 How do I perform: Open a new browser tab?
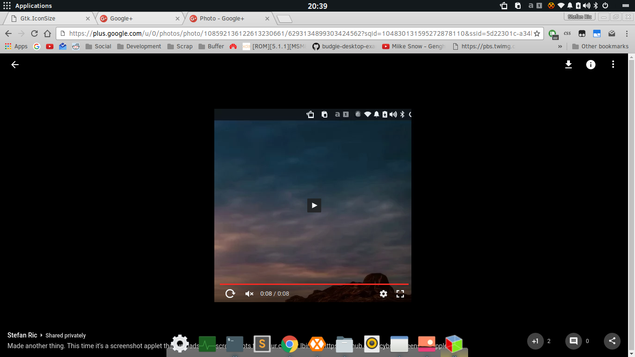[284, 19]
